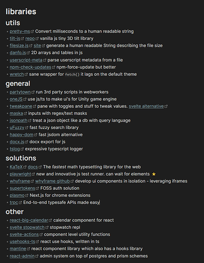Place cursor in the solutions heading
Screen dimensions: 204x263
(21, 158)
